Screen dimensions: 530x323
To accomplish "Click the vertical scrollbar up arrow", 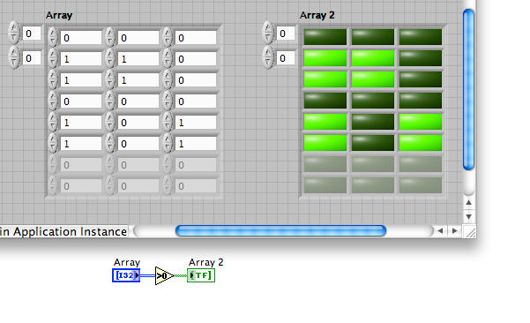I will 468,203.
